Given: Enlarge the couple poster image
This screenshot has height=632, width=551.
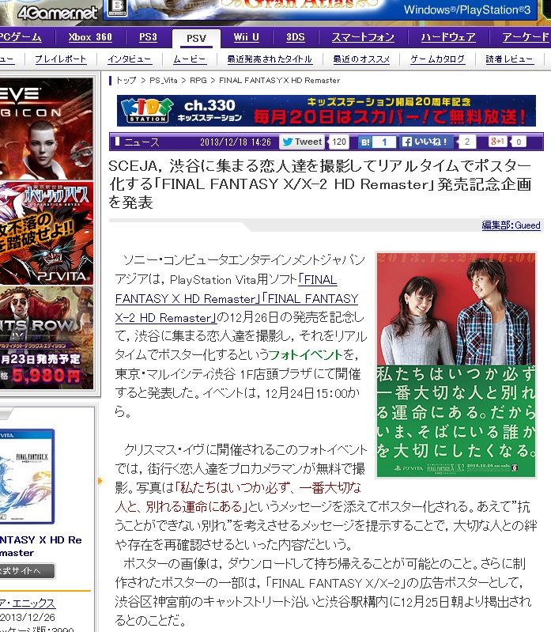Looking at the screenshot, I should tap(456, 365).
